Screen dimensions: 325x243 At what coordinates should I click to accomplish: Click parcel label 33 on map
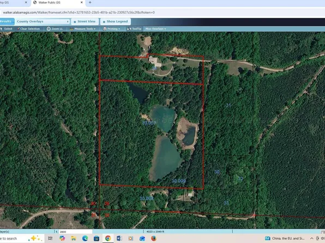[x=226, y=203]
